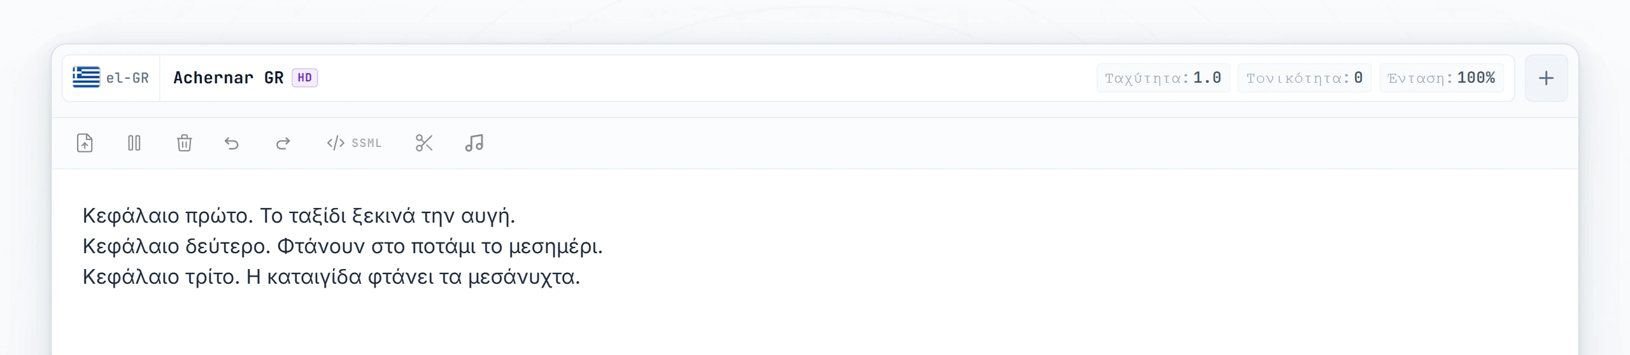Viewport: 1630px width, 355px height.
Task: Click the file upload icon
Action: click(x=85, y=143)
